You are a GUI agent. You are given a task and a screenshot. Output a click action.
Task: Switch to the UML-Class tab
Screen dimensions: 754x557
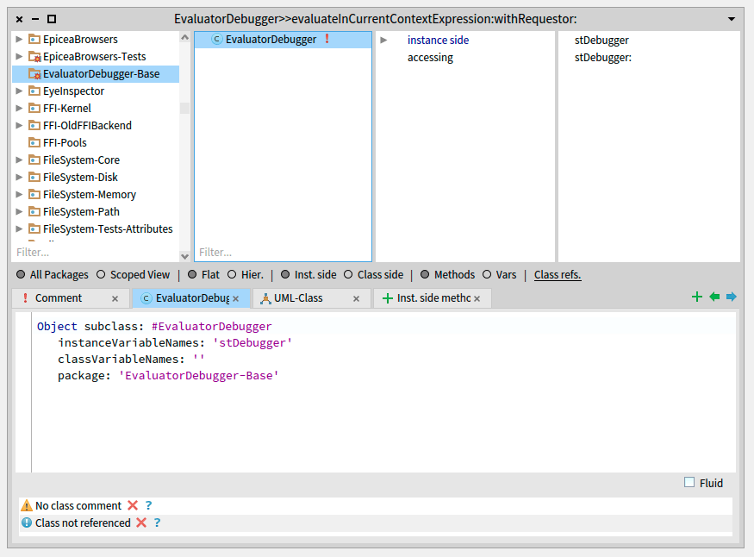pos(298,298)
